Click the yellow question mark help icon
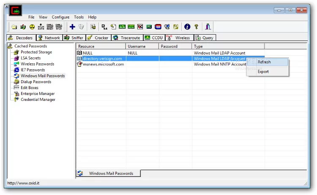 [x=196, y=27]
